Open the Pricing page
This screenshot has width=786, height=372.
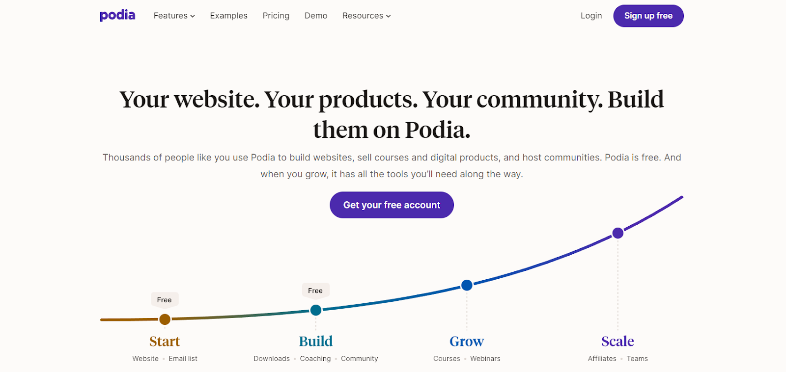click(x=276, y=16)
